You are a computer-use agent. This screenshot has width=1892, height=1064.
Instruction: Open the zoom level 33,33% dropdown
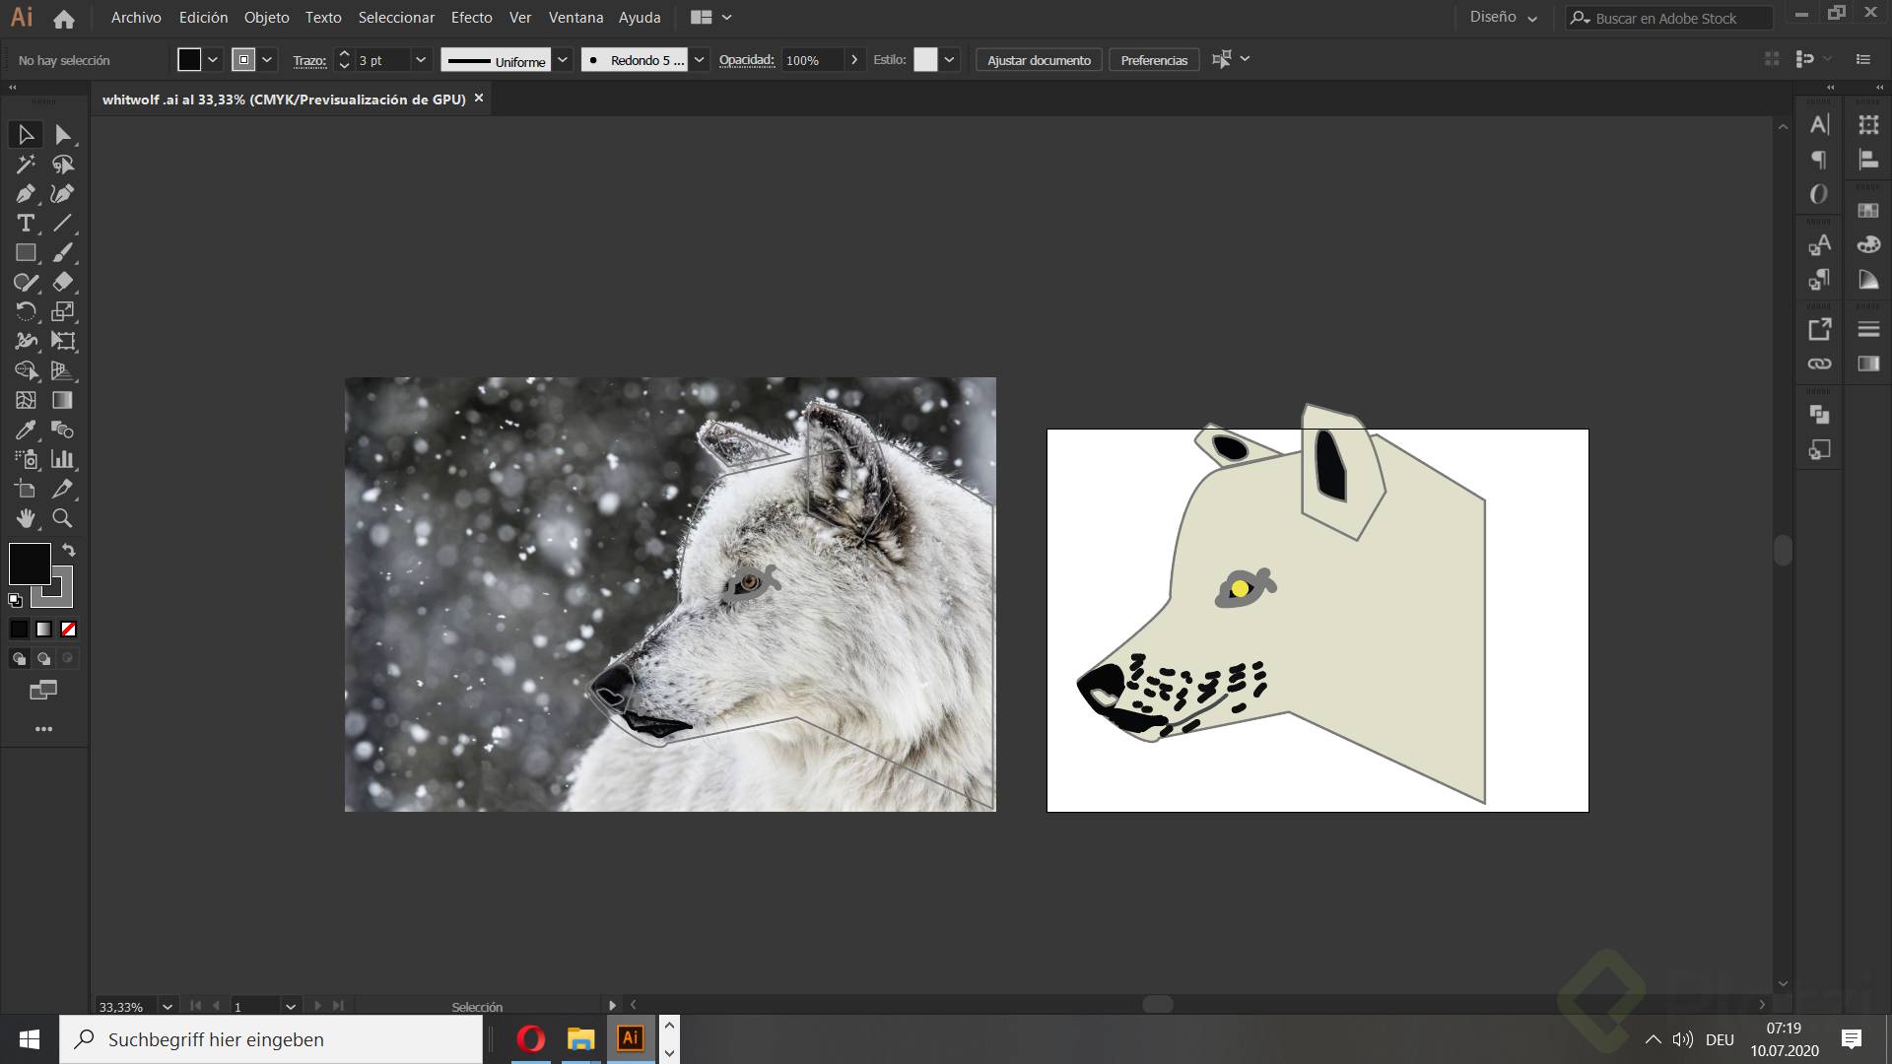click(x=168, y=1006)
